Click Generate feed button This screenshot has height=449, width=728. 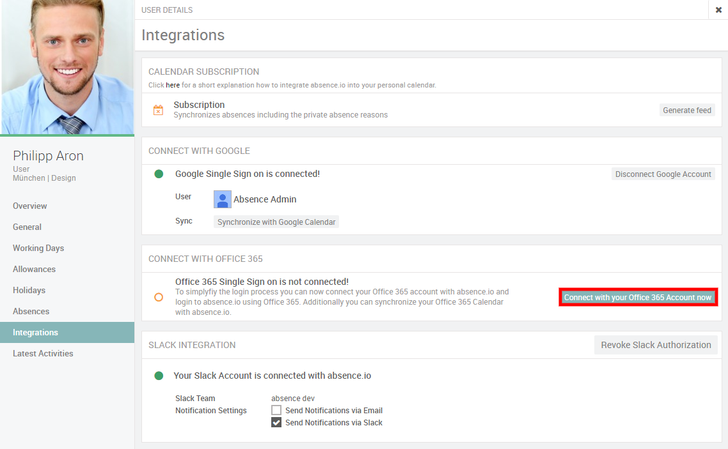click(x=687, y=110)
